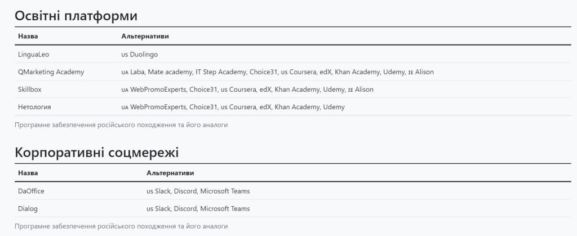The height and width of the screenshot is (236, 577).
Task: Click Альтернативи header in first table
Action: (x=145, y=37)
